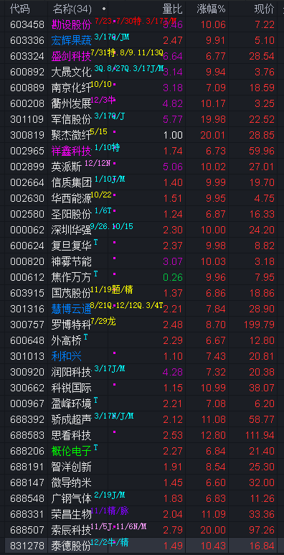
Task: Click 量比 value 6.64
Action: click(173, 56)
